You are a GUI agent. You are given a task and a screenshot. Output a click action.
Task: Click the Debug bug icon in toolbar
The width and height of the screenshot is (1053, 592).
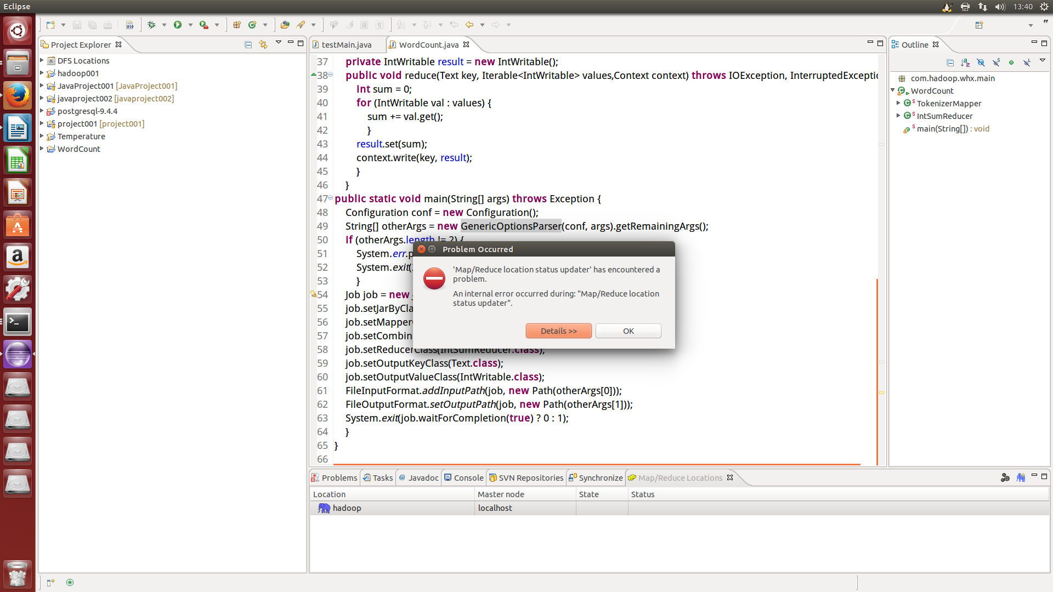[x=152, y=25]
